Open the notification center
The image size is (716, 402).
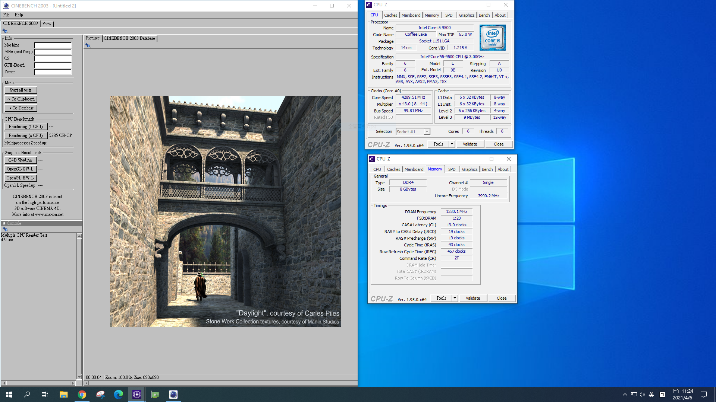[x=704, y=395]
